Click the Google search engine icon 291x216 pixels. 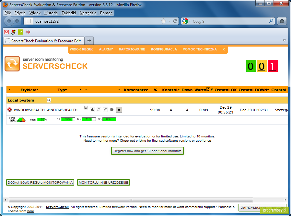pos(185,21)
